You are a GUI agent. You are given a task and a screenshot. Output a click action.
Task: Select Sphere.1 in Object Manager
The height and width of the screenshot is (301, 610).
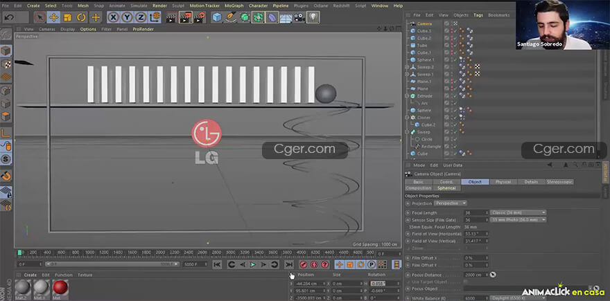[426, 60]
